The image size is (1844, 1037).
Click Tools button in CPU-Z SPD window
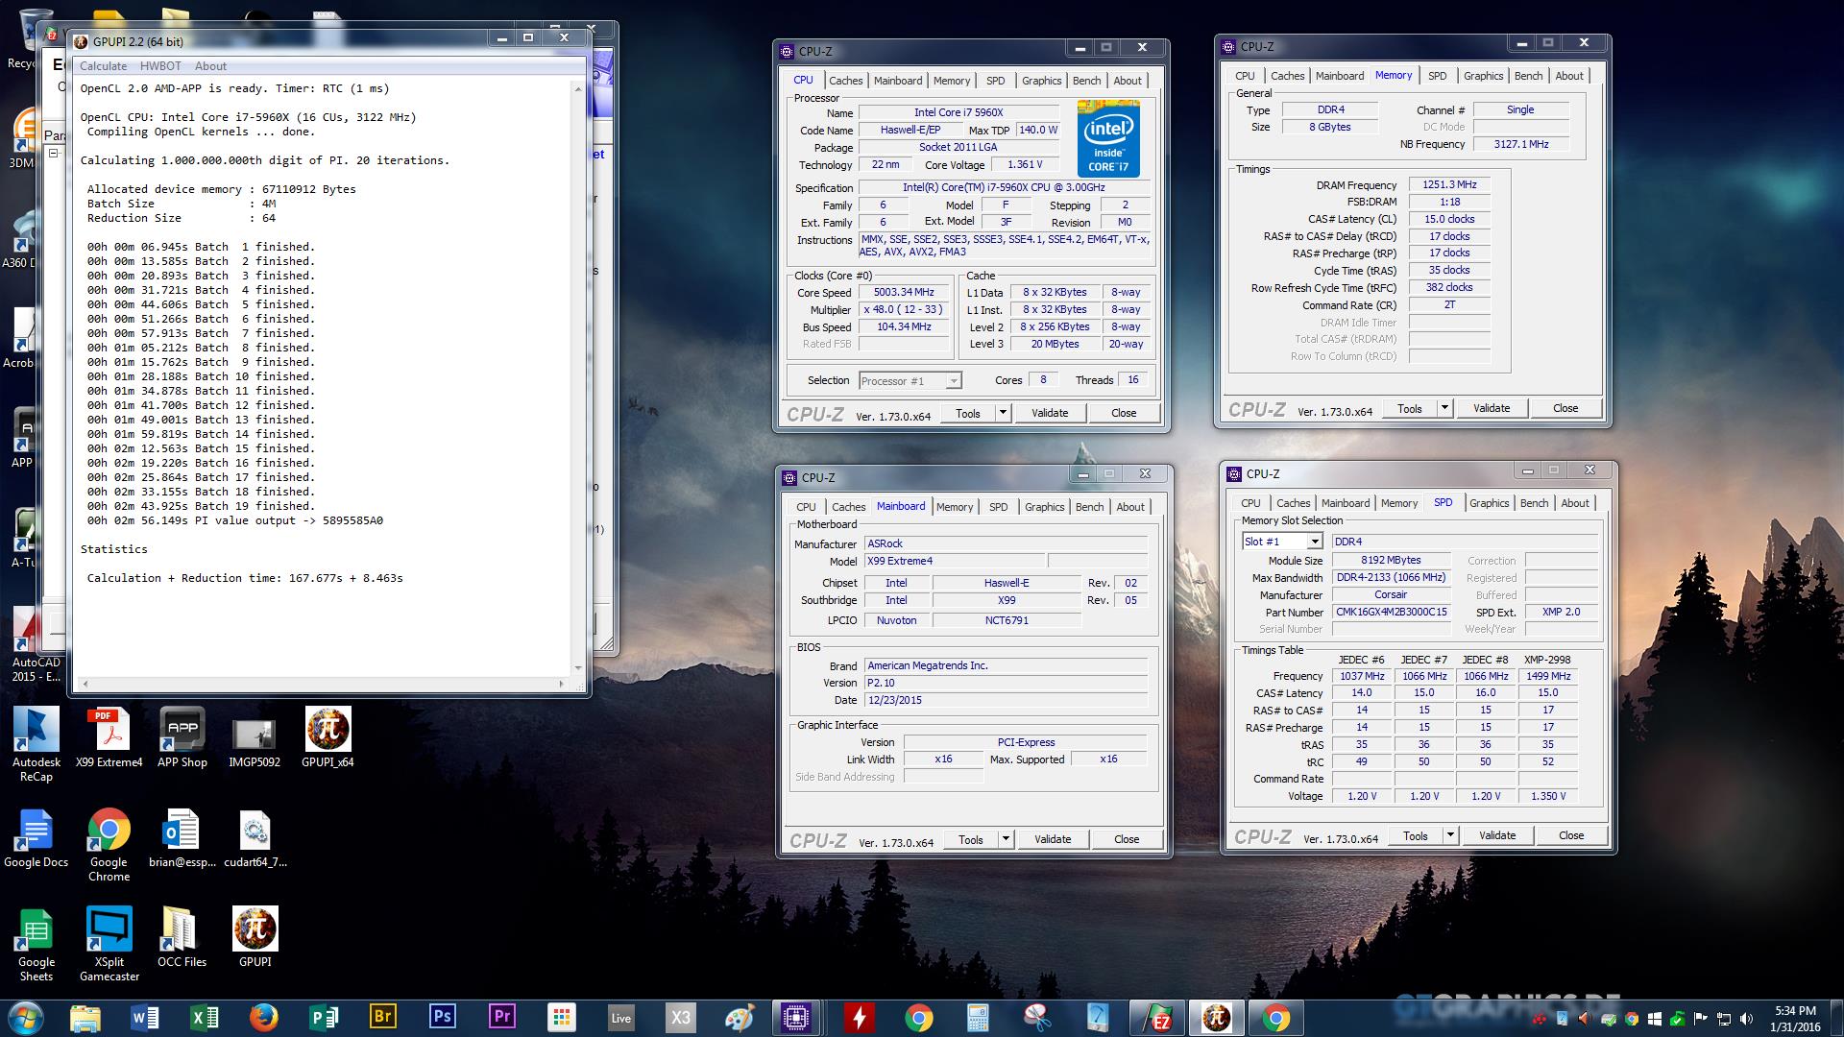pyautogui.click(x=1416, y=835)
